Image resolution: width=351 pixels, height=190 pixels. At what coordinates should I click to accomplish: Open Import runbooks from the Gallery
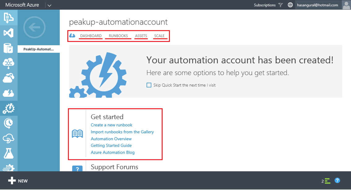click(x=122, y=132)
